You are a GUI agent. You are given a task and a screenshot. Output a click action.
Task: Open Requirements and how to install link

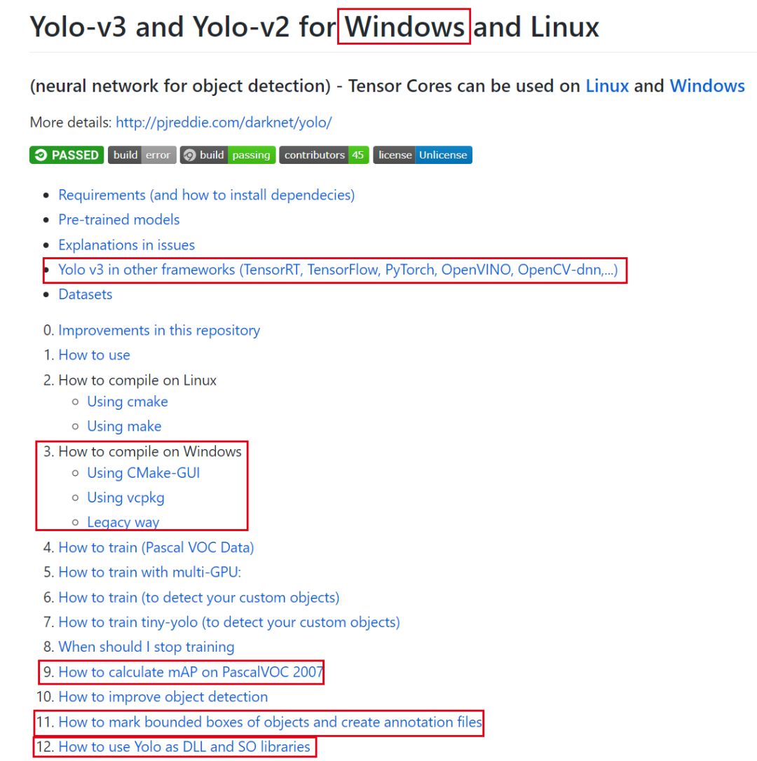coord(206,195)
